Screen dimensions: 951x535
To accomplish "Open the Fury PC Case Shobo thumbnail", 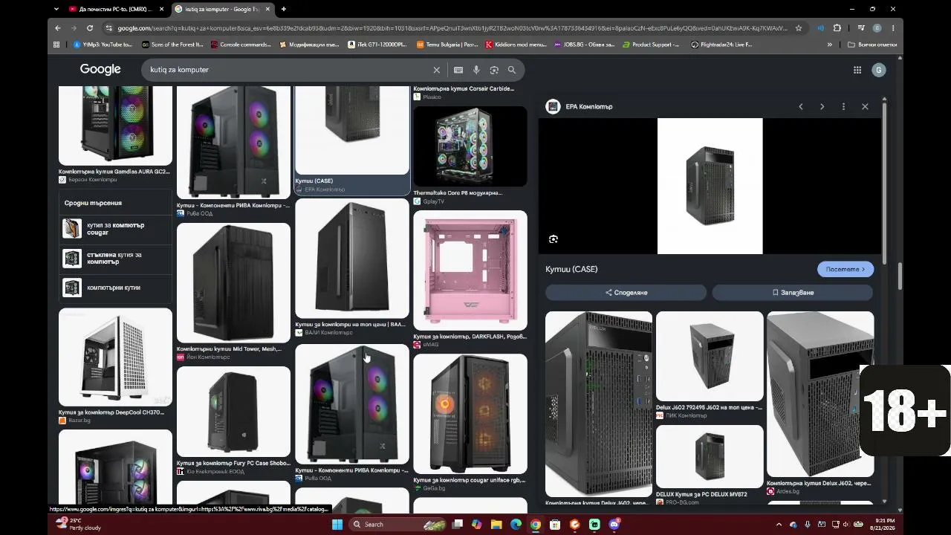I will pyautogui.click(x=233, y=412).
